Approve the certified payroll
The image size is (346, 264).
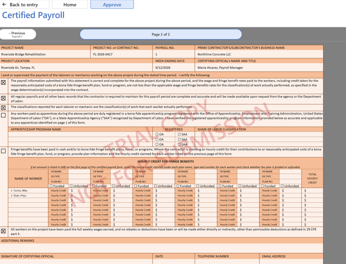[112, 4]
